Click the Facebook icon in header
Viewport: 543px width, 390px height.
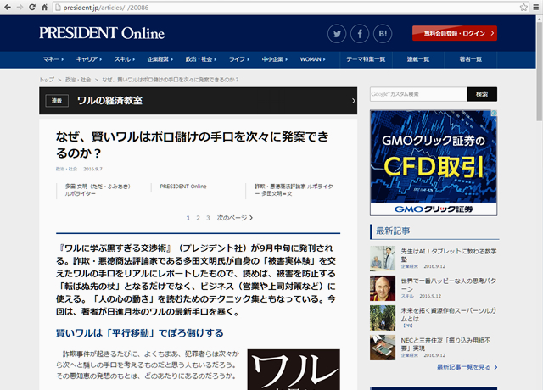click(x=360, y=34)
